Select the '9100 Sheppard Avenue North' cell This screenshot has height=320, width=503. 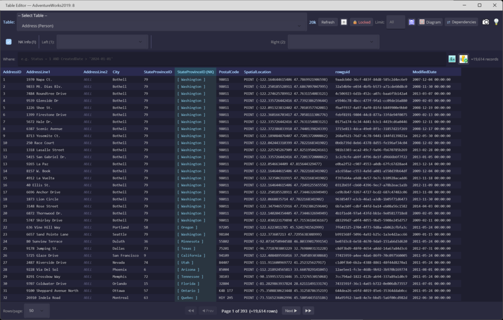(x=52, y=291)
